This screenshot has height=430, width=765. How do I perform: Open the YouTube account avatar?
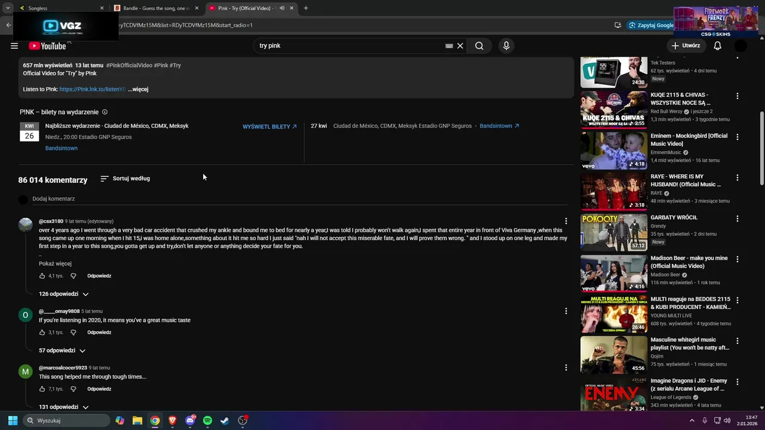coord(740,46)
